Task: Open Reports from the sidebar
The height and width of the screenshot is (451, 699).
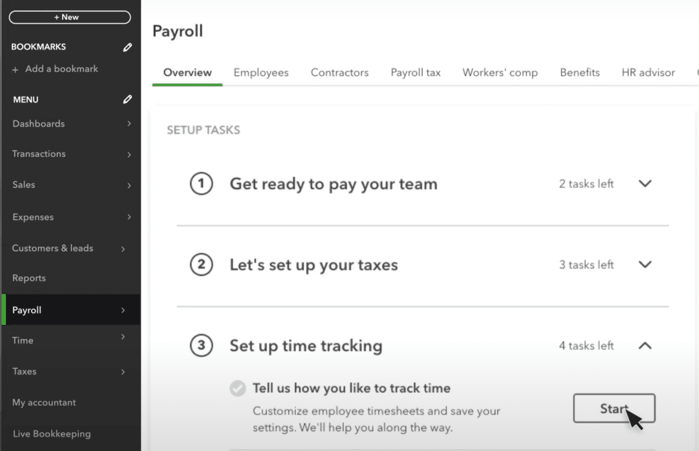Action: 29,278
